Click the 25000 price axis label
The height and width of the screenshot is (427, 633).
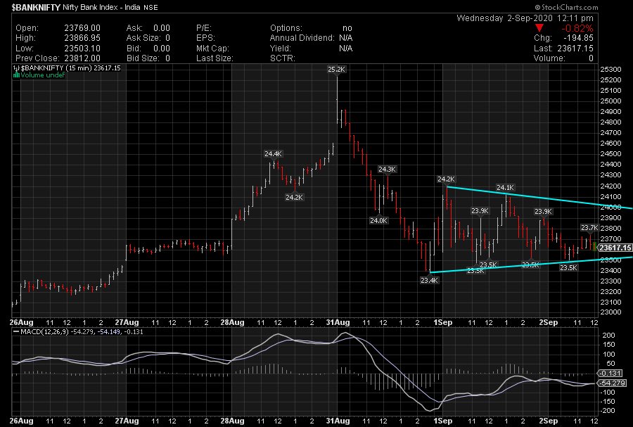pos(610,101)
